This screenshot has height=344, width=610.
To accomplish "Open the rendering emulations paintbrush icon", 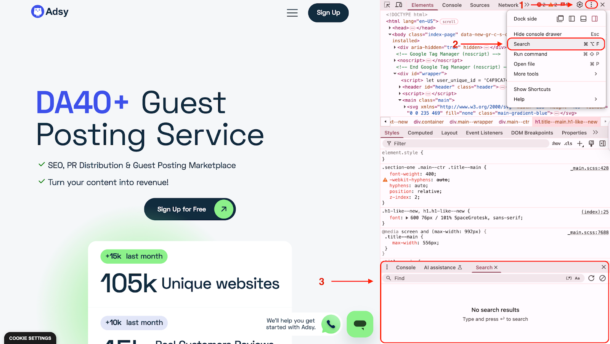I will coord(591,143).
